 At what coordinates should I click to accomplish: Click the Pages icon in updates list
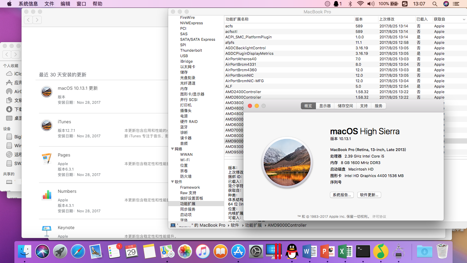coord(46,159)
